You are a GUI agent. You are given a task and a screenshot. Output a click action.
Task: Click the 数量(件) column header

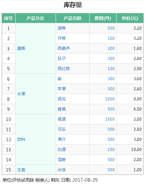(x=103, y=18)
